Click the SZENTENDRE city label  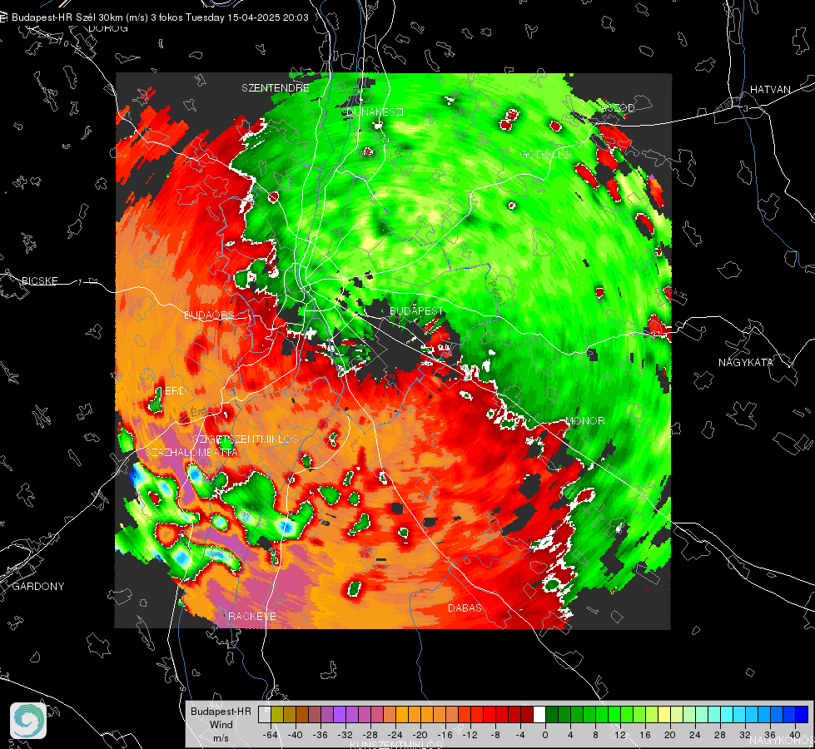pyautogui.click(x=276, y=88)
